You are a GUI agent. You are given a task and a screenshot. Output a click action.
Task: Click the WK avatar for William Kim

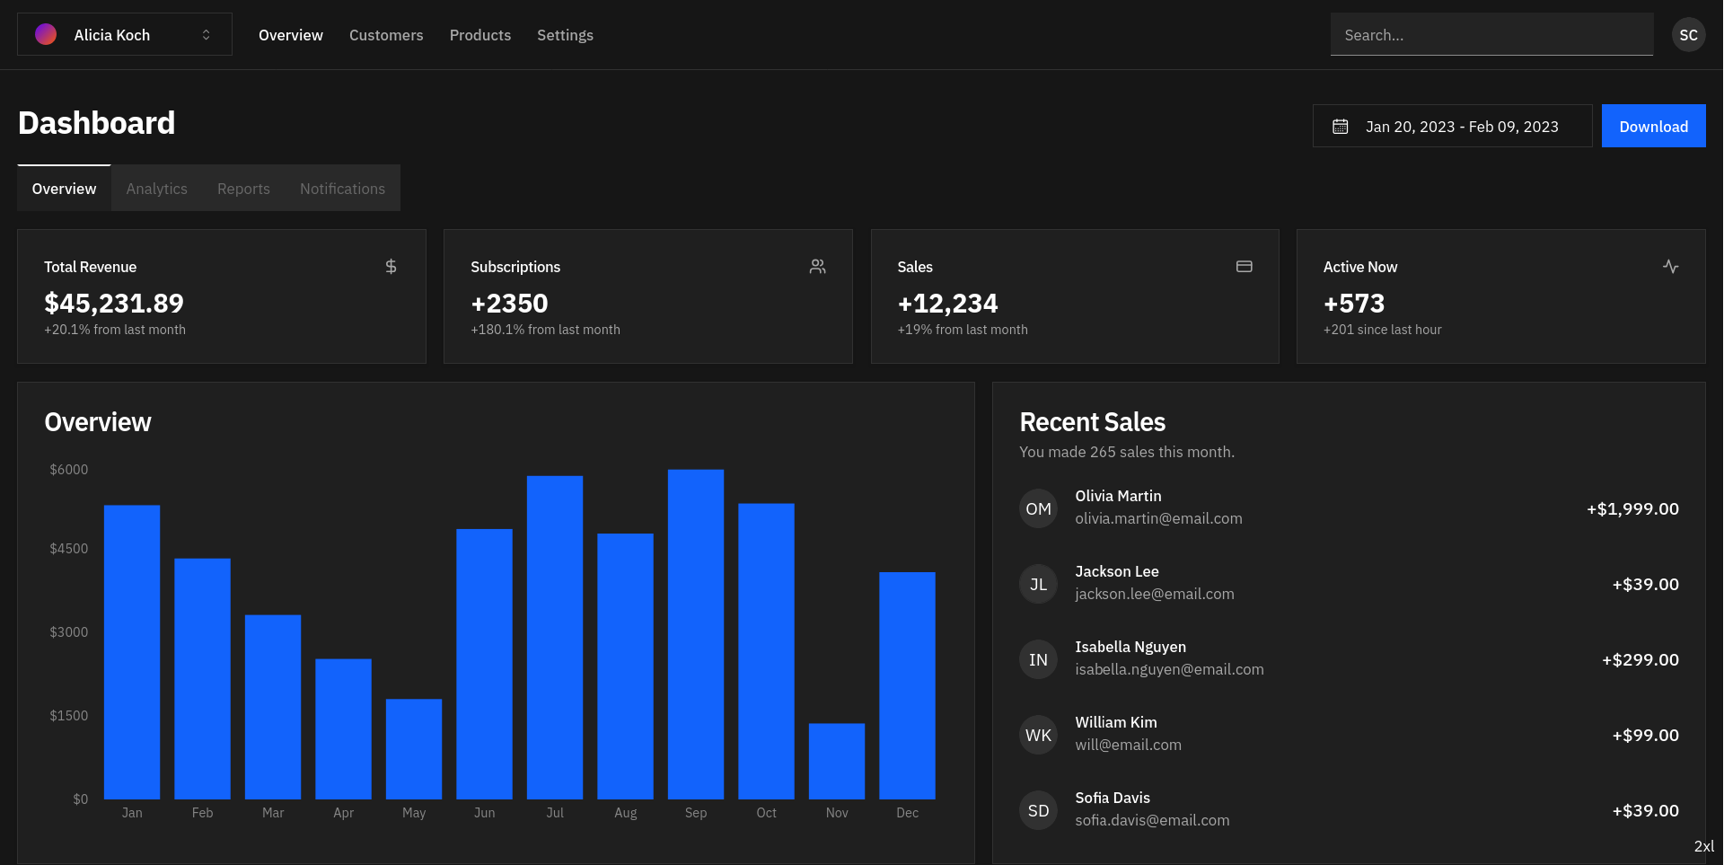[1038, 735]
